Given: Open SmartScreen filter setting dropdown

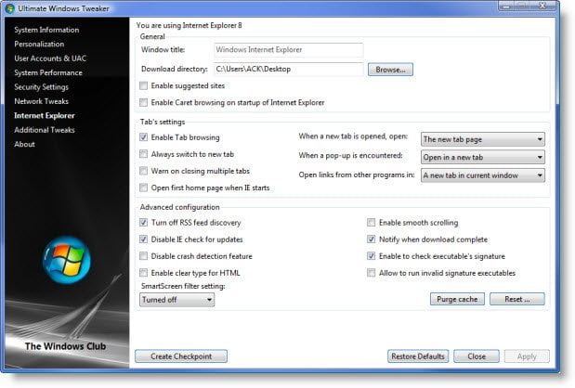Looking at the screenshot, I should (177, 300).
